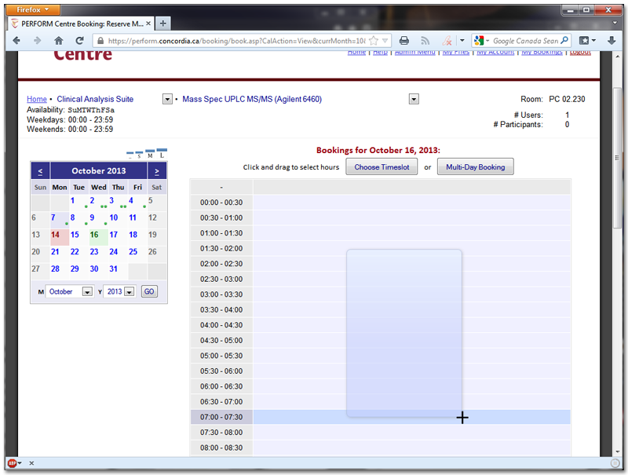The width and height of the screenshot is (628, 475).
Task: Open the URL history dropdown arrow
Action: click(x=385, y=41)
